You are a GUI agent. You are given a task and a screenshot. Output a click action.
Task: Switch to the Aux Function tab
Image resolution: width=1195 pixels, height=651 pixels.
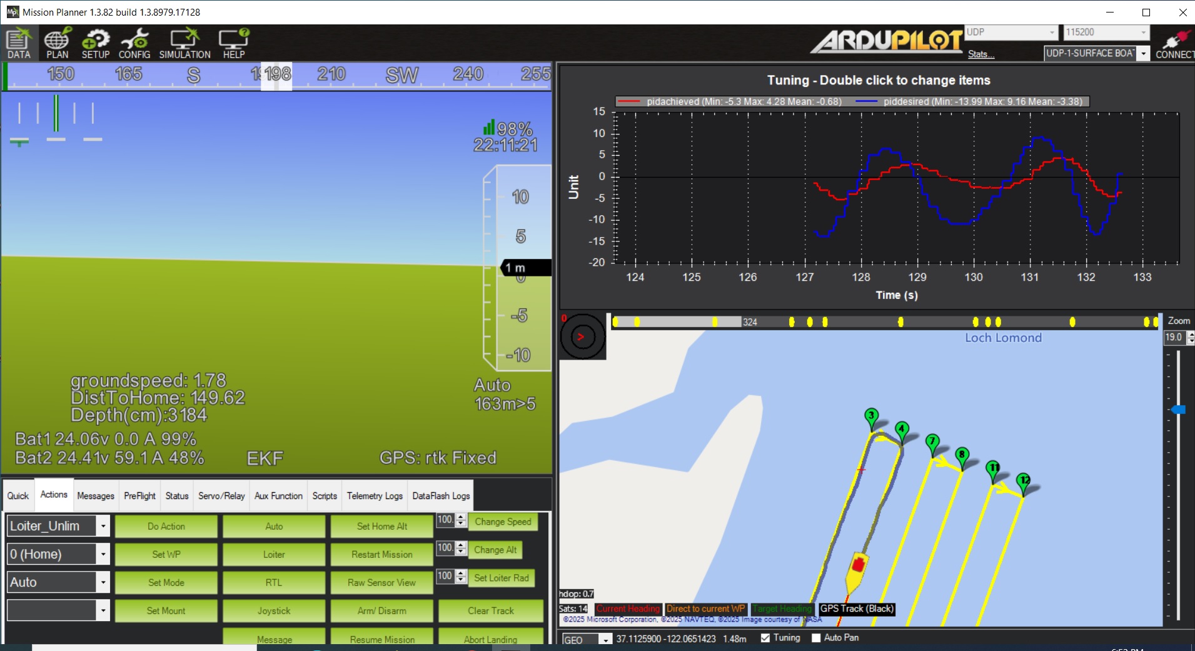point(278,496)
